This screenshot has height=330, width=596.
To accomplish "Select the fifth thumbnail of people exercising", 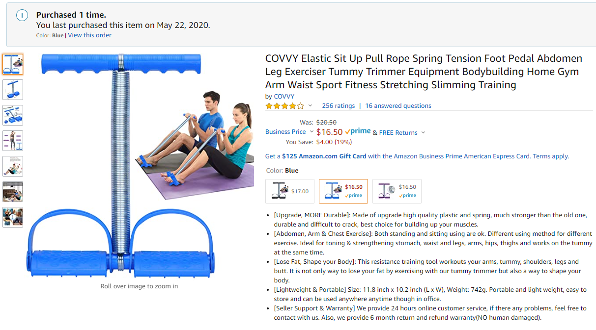I will click(x=13, y=166).
